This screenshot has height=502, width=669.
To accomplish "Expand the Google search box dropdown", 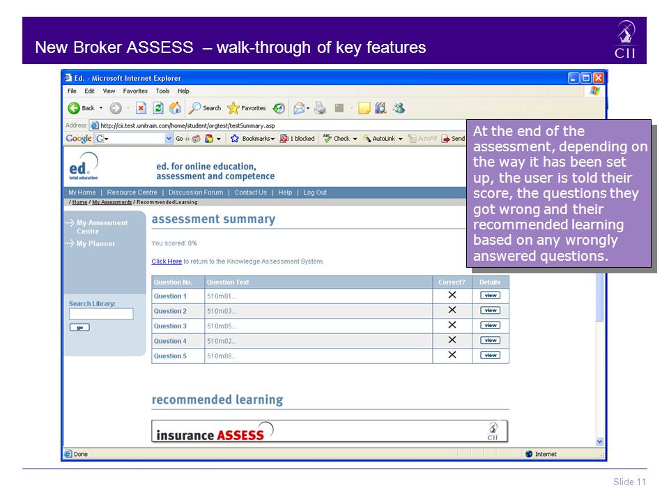I will 169,138.
